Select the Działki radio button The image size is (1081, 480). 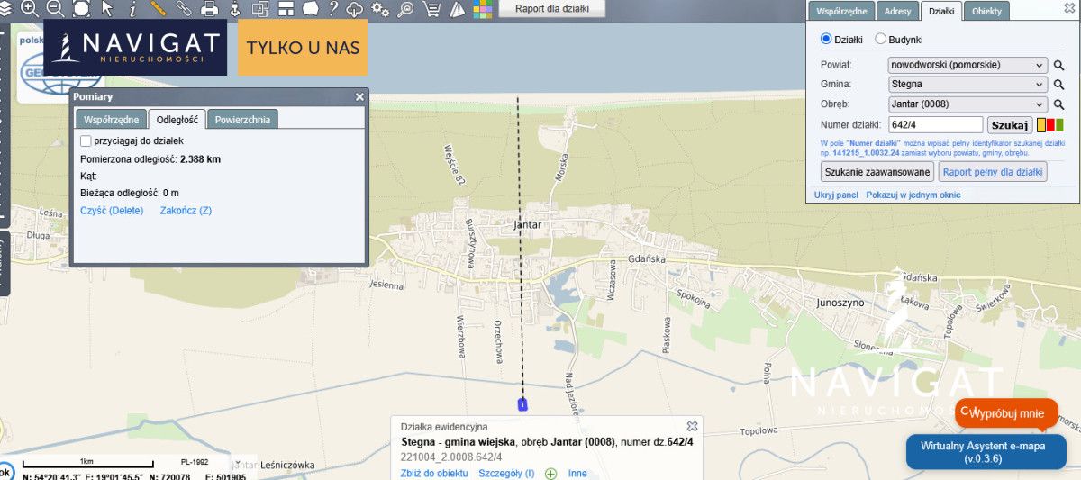coord(826,40)
